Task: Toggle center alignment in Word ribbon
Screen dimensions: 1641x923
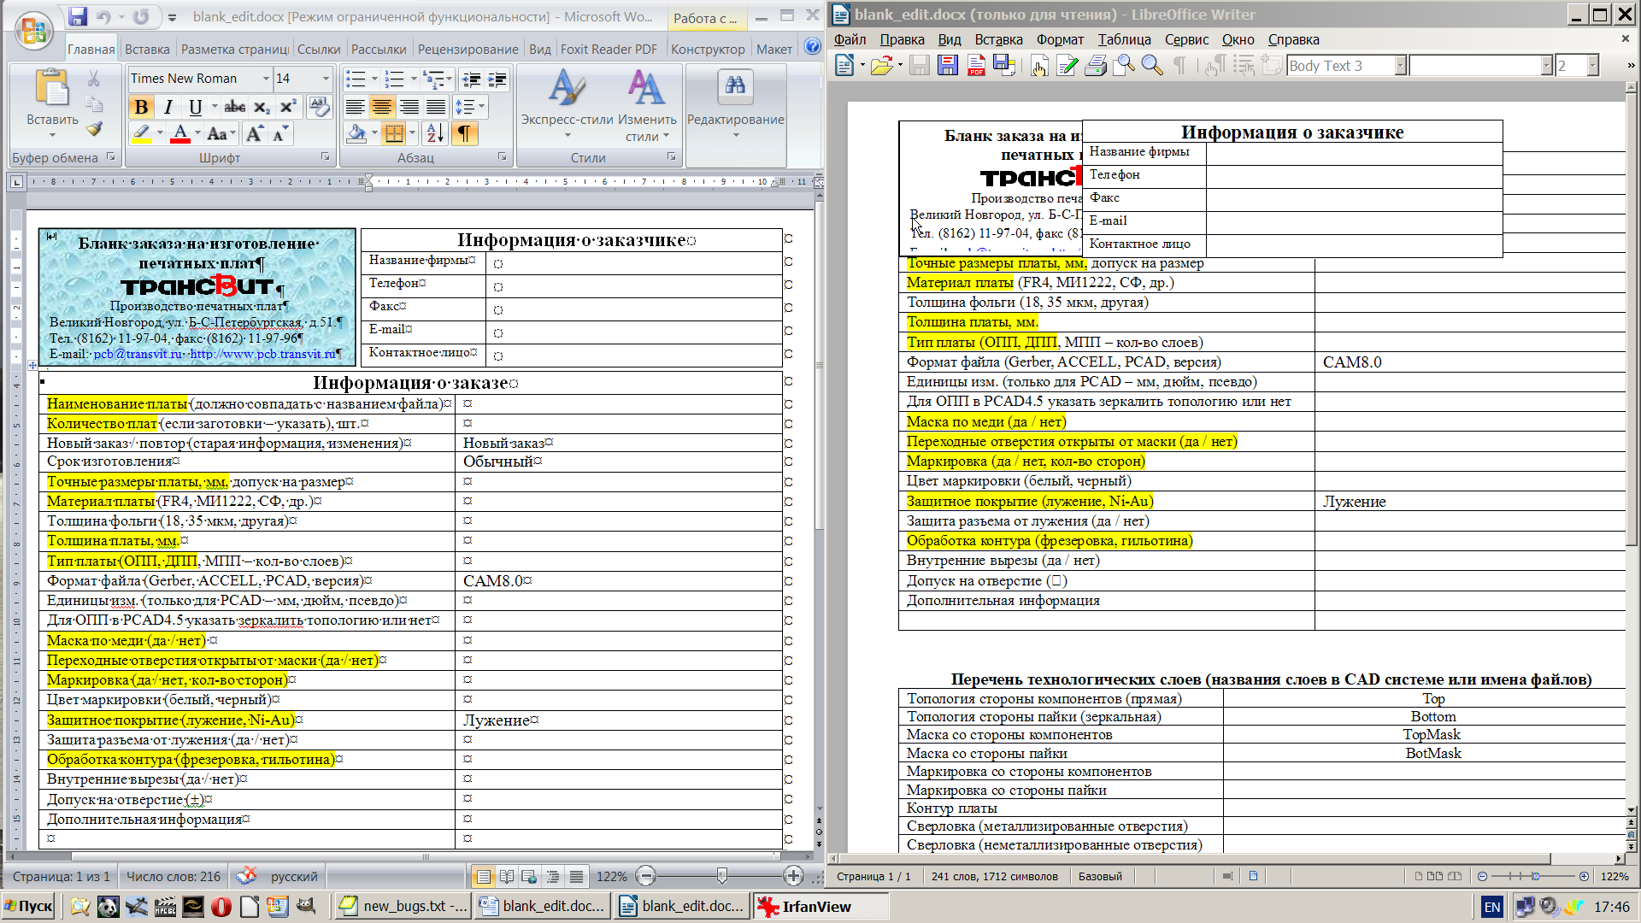Action: point(382,107)
